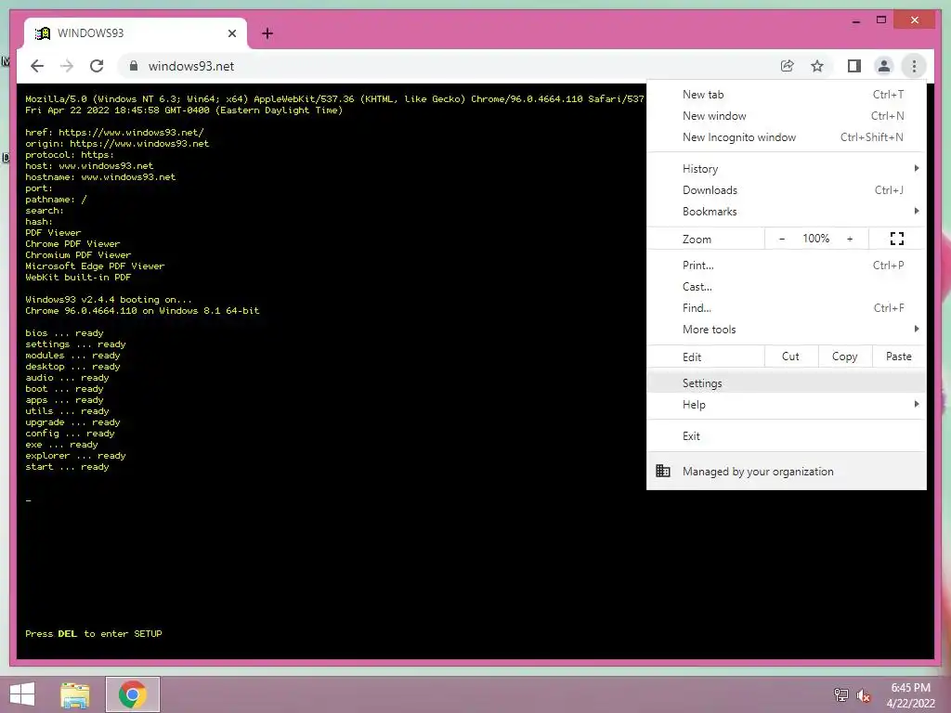Increase zoom with plus button
The height and width of the screenshot is (713, 951).
(x=850, y=239)
